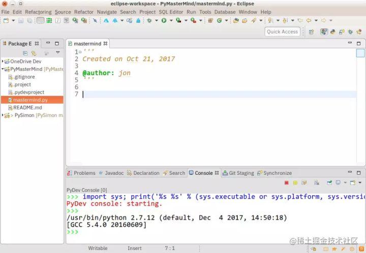Open the New Java Class dropdown arrow
The height and width of the screenshot is (253, 366).
coord(226,20)
